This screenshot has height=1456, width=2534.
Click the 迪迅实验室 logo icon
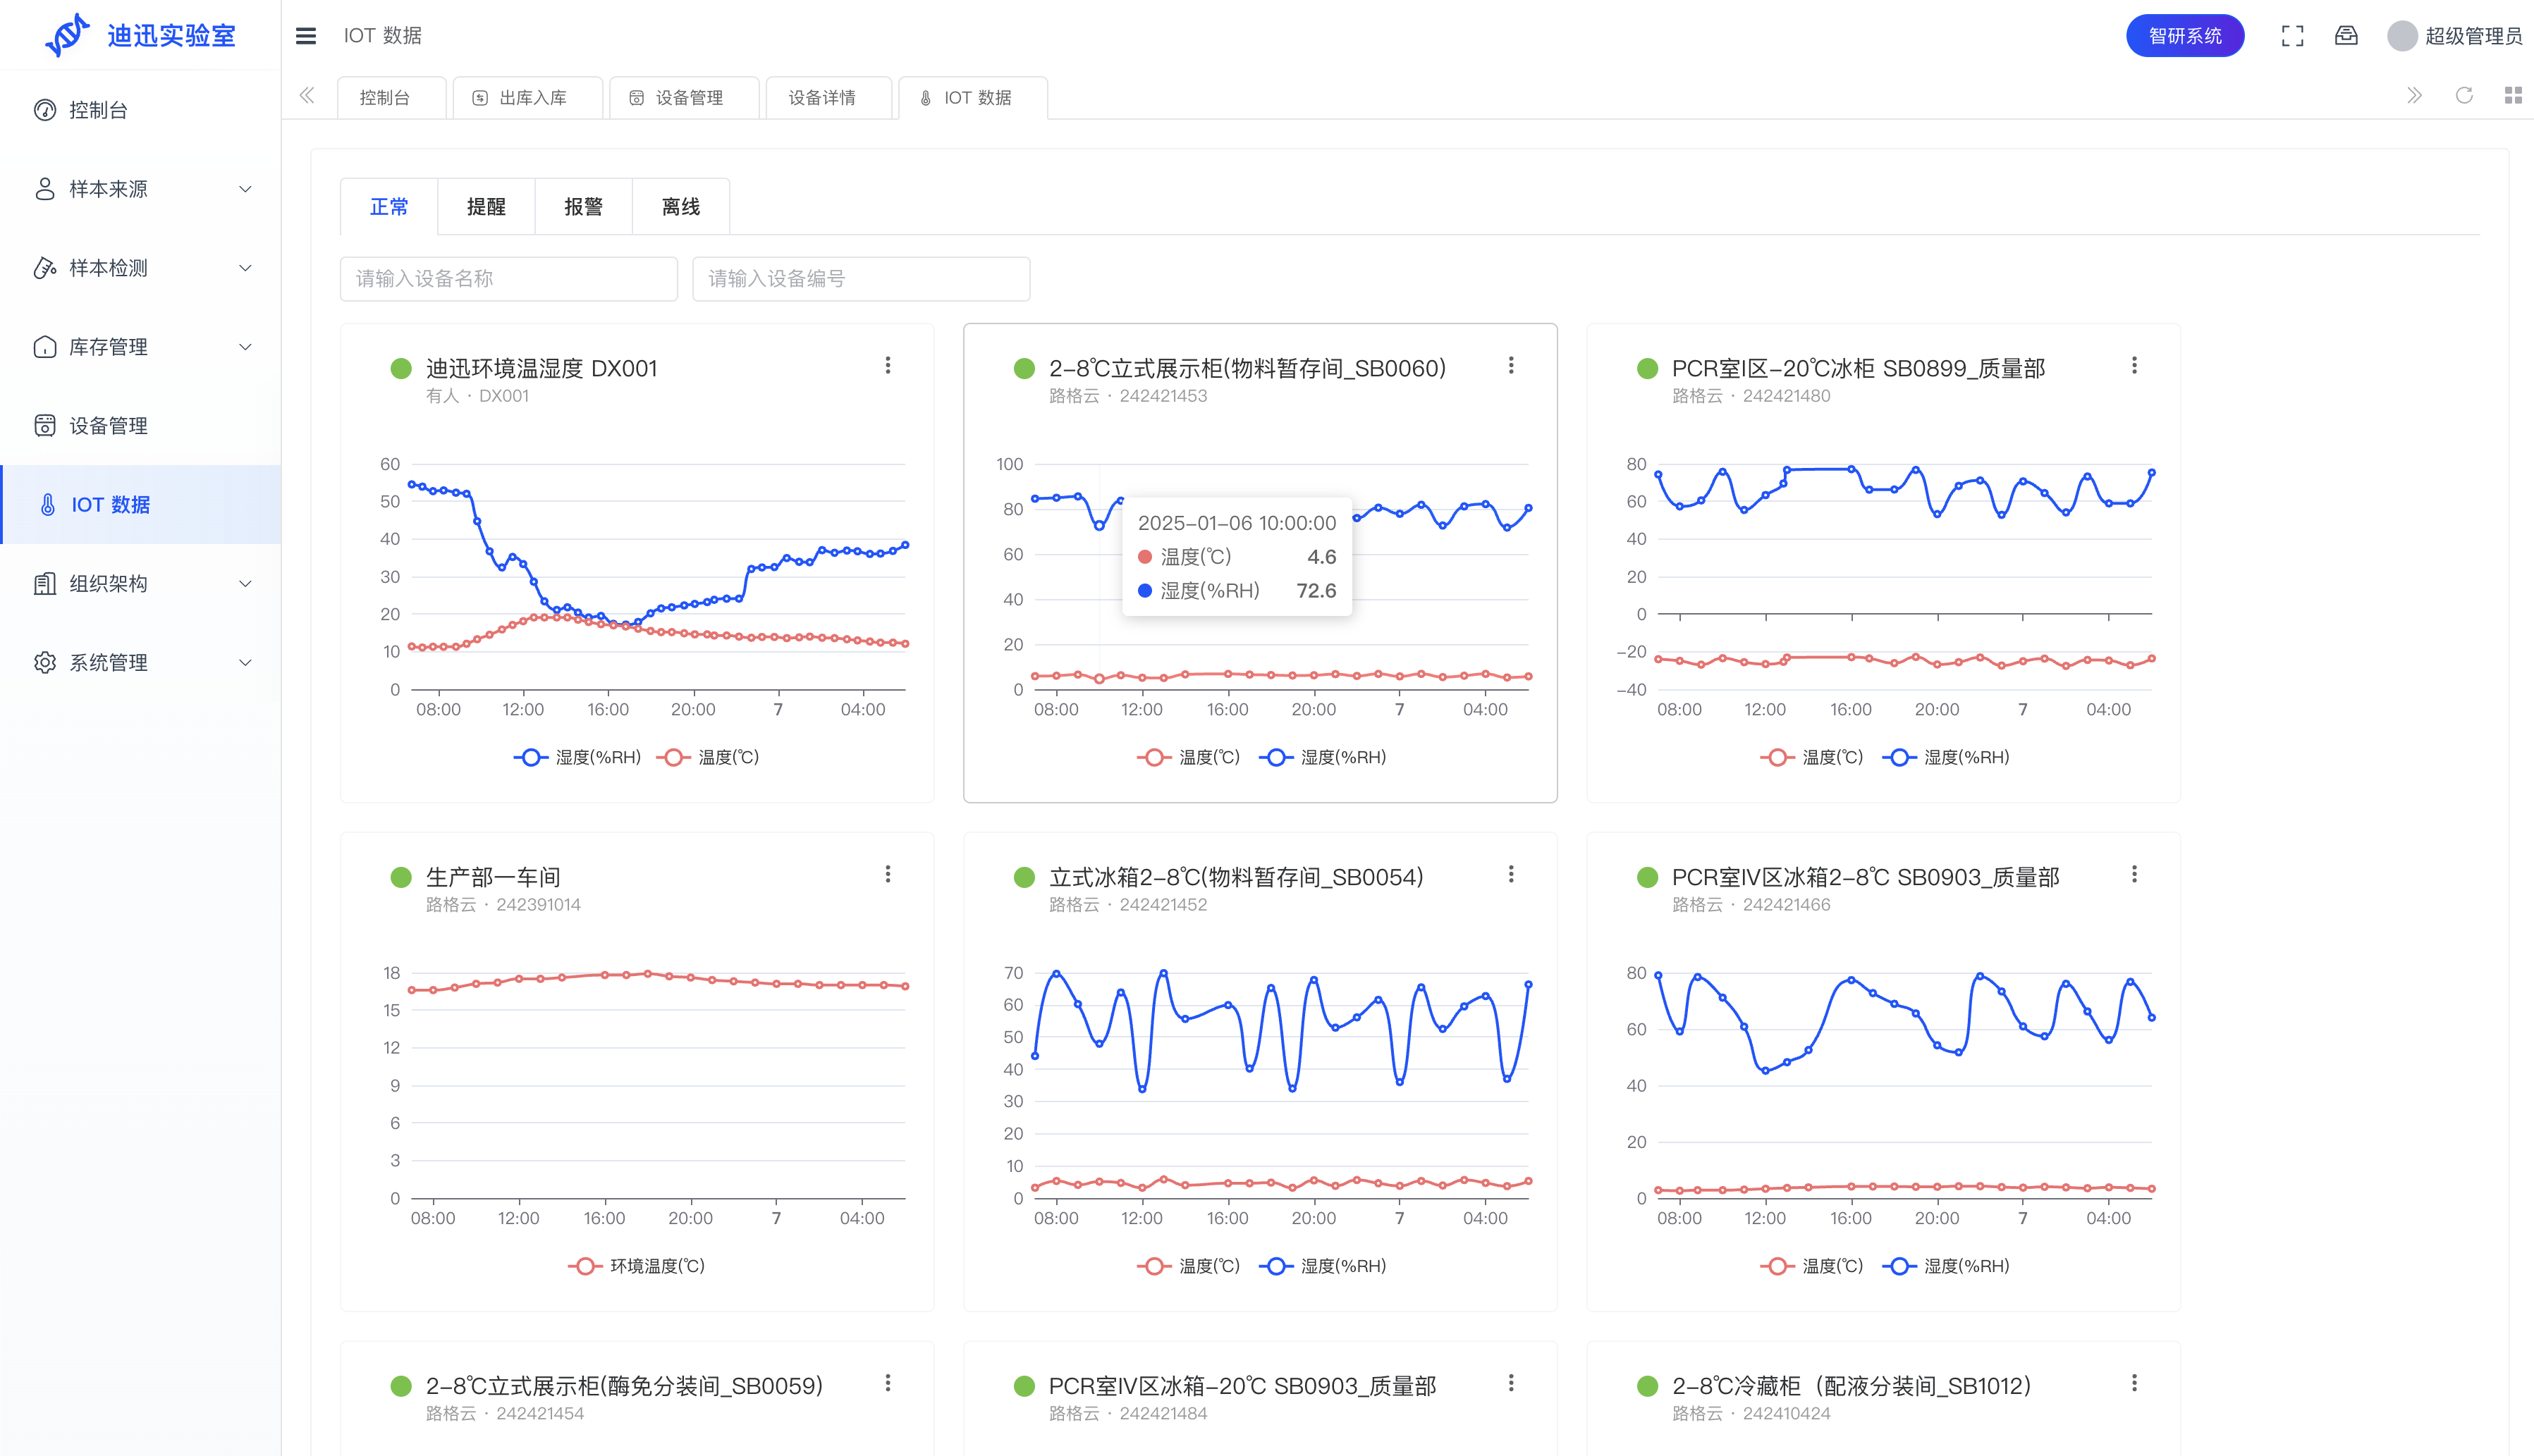(x=67, y=35)
